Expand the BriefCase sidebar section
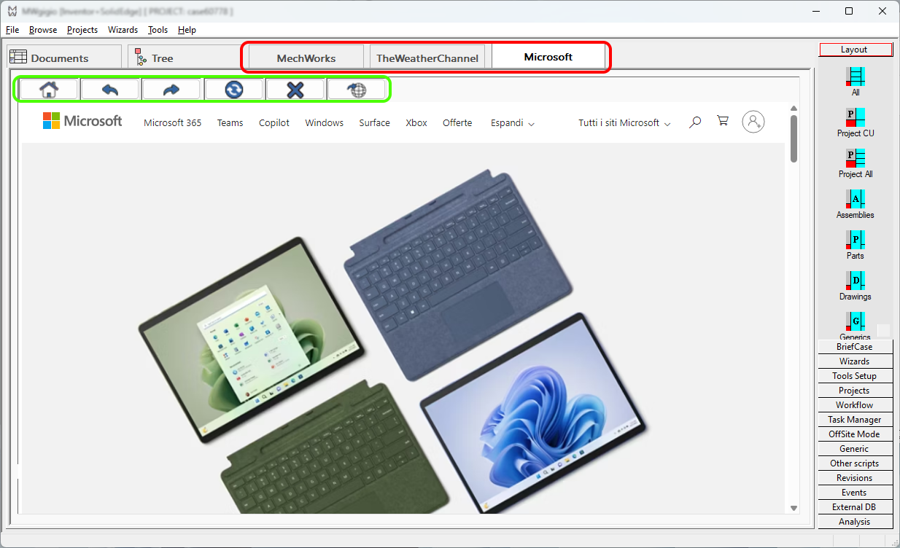 (x=855, y=347)
